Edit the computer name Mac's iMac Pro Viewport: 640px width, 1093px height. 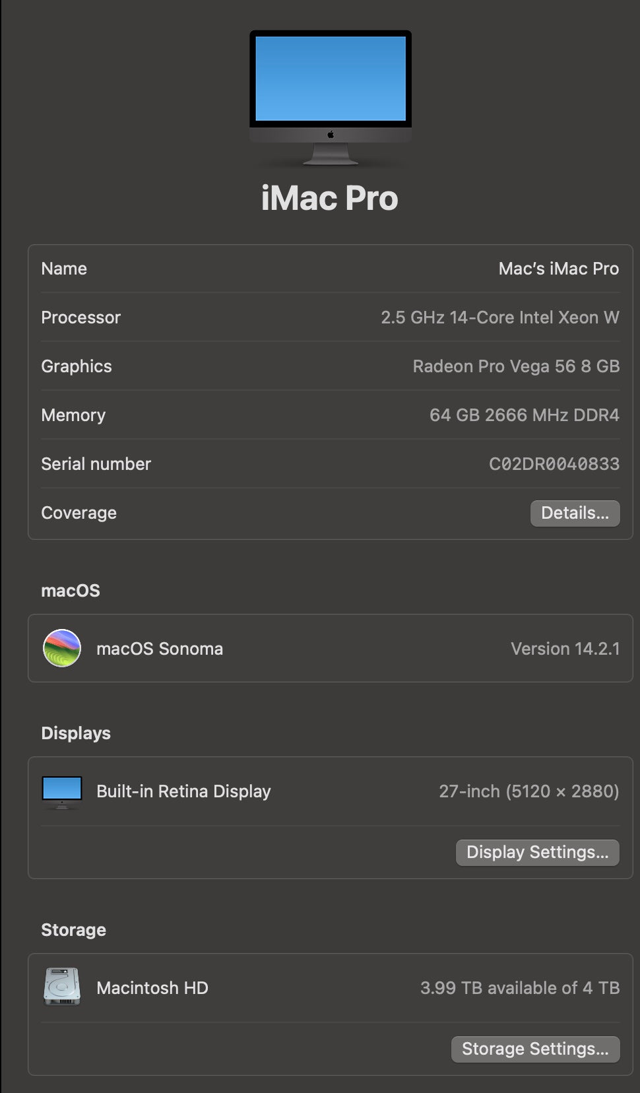tap(558, 269)
